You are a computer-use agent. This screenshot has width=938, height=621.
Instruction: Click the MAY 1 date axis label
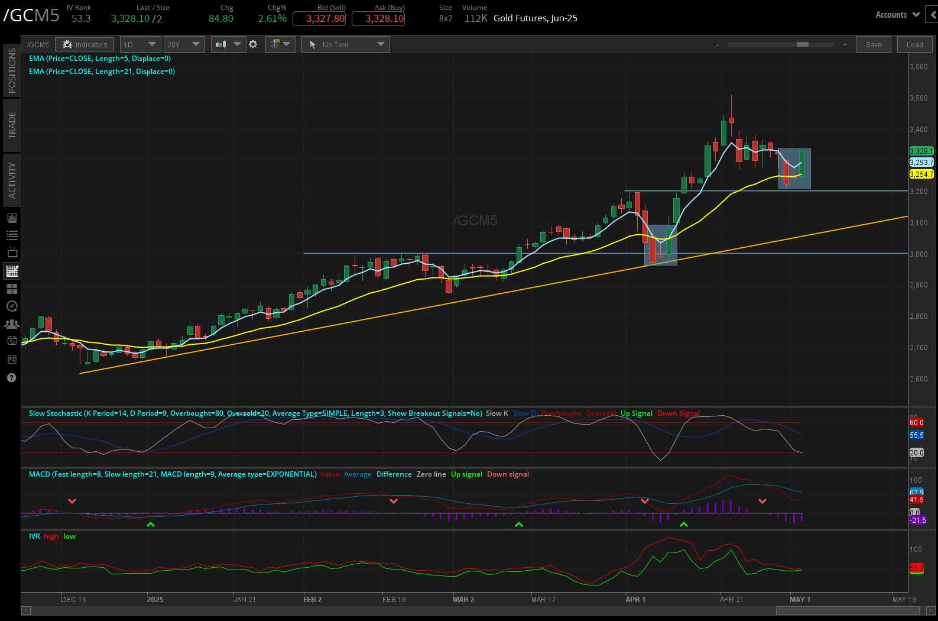click(x=800, y=600)
